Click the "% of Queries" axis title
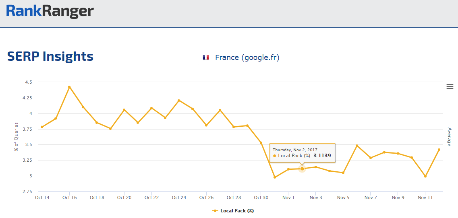Image resolution: width=458 pixels, height=218 pixels. click(16, 137)
